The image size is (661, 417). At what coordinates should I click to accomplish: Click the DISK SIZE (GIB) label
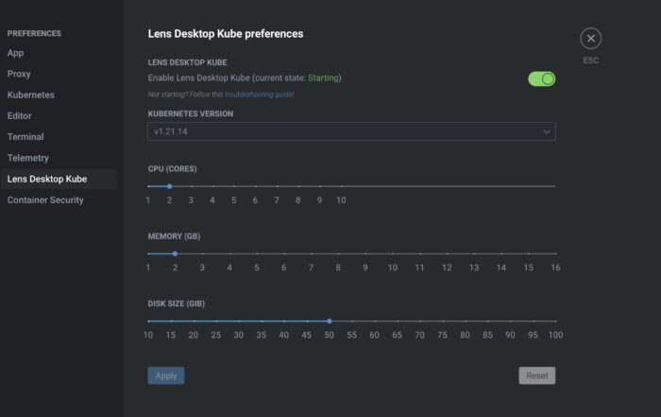click(177, 304)
